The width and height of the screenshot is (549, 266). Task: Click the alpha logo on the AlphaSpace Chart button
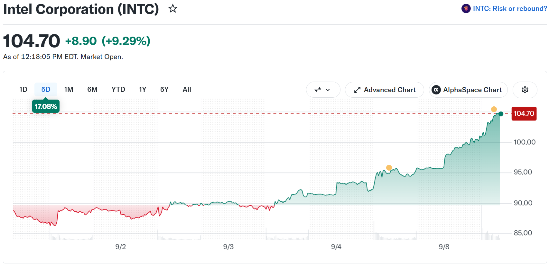point(436,90)
